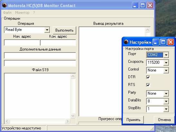The width and height of the screenshot is (176, 132).
Task: Expand the Control dropdown
Action: (166, 70)
